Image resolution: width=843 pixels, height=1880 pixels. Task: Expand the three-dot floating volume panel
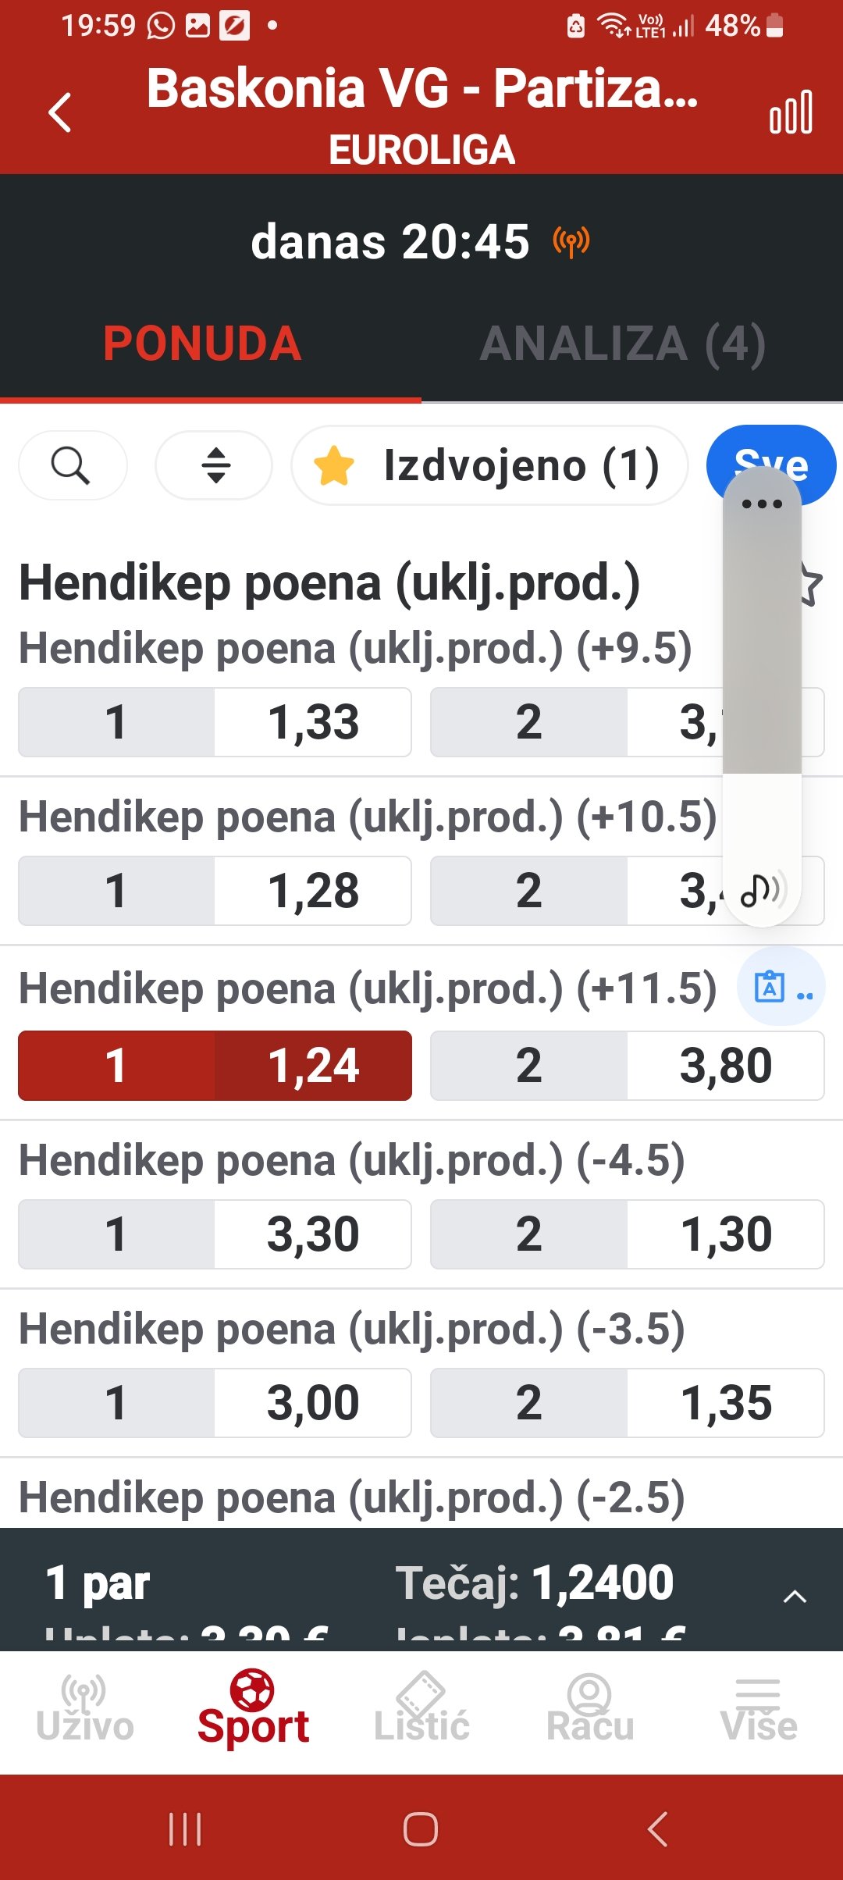(762, 504)
